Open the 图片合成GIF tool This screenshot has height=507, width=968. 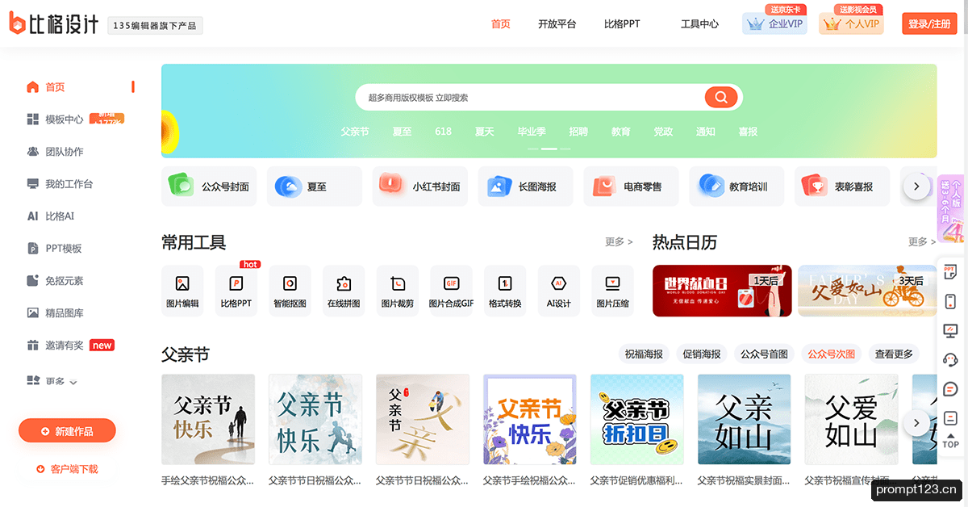point(451,291)
